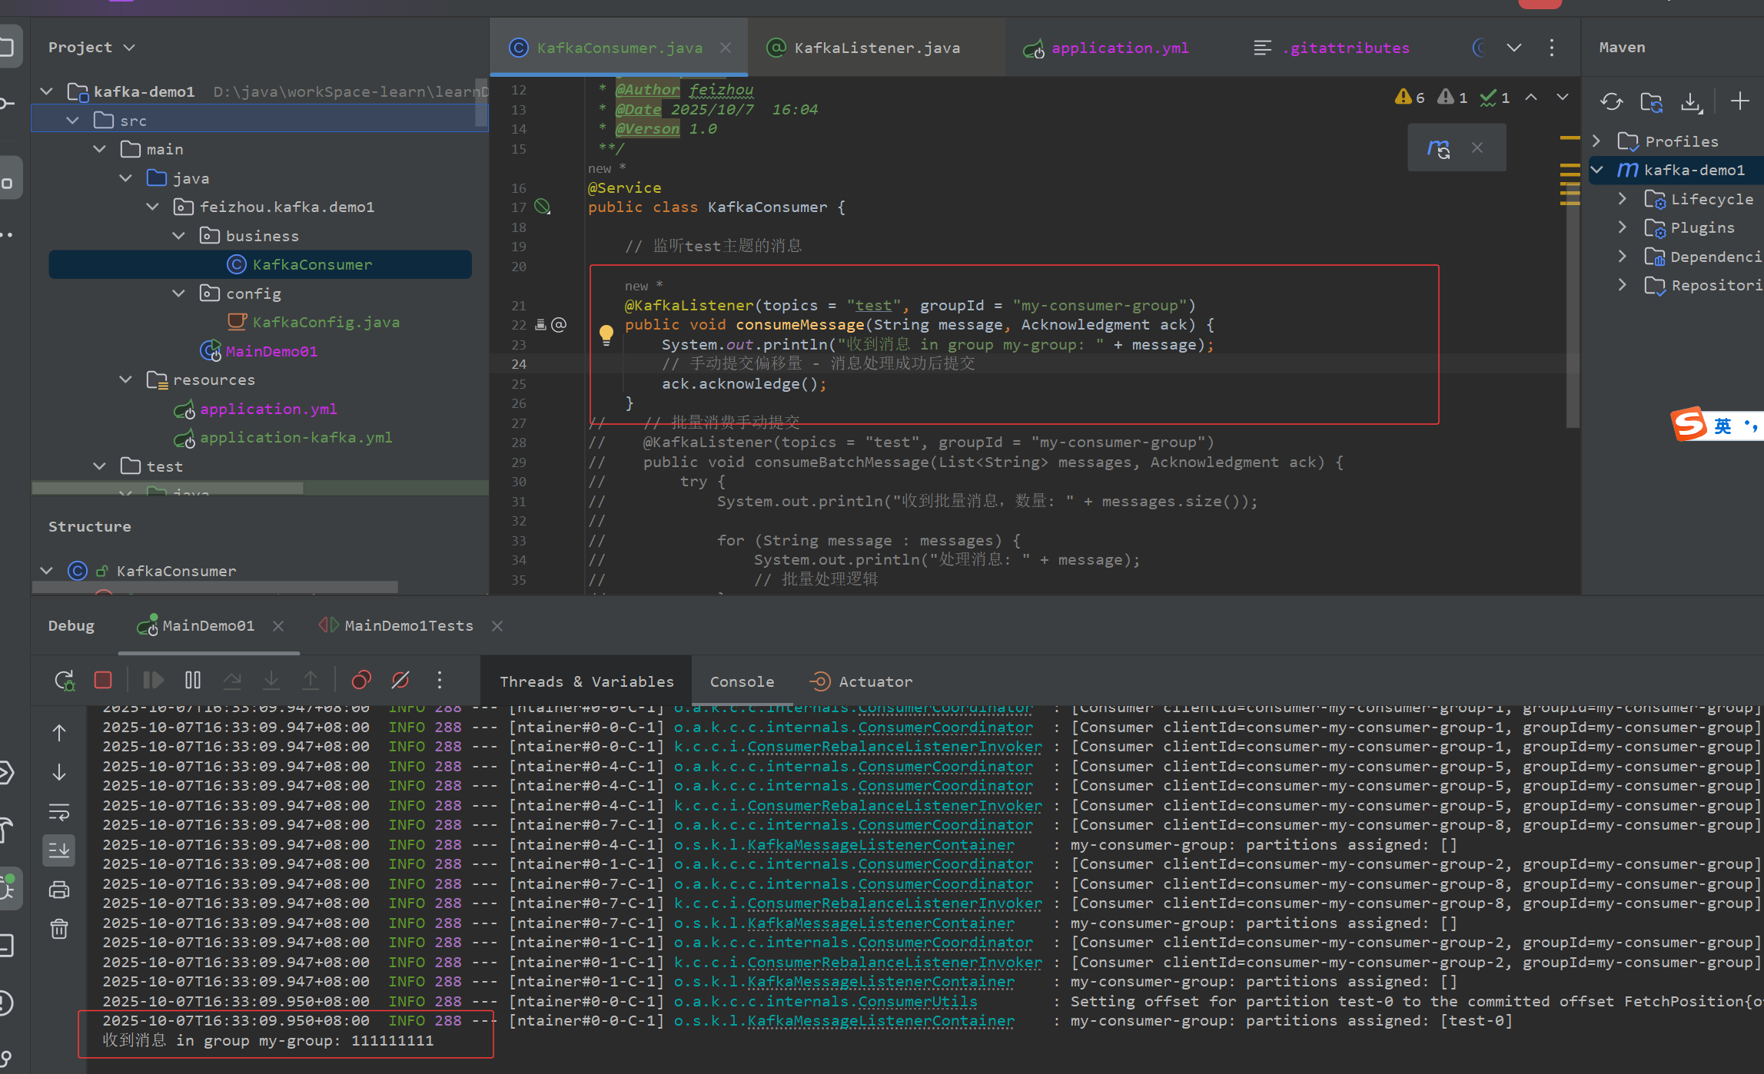Toggle scroll to end of console
Image resolution: width=1764 pixels, height=1074 pixels.
(59, 850)
